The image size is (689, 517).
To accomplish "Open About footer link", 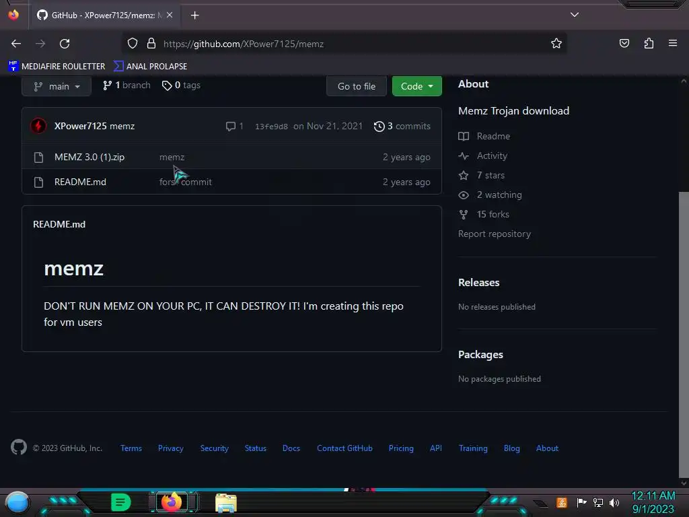I will point(547,448).
